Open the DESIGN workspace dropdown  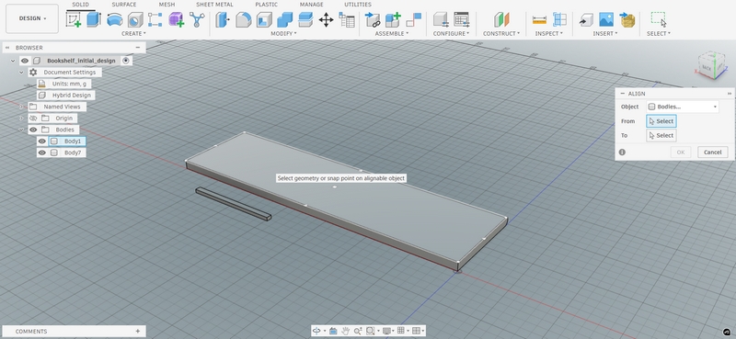32,18
